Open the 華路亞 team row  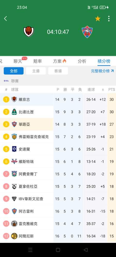pyautogui.click(x=58, y=124)
